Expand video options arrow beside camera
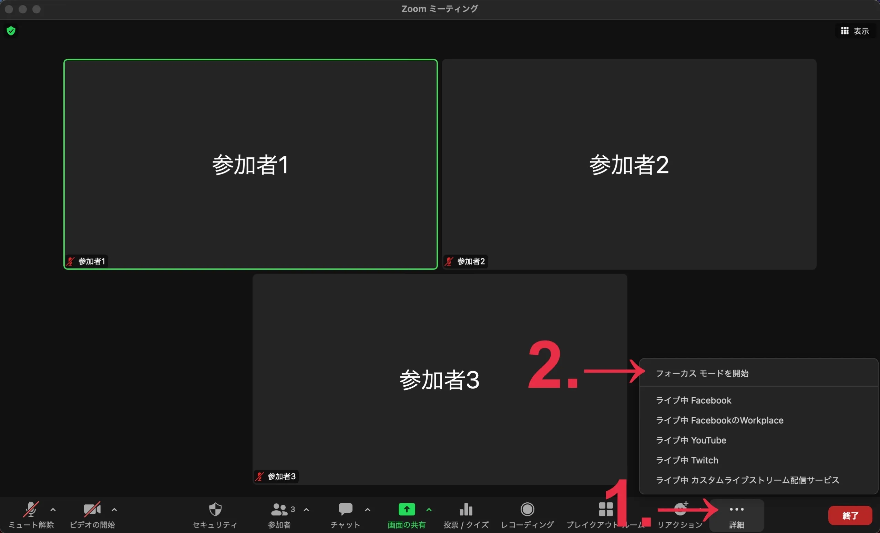The image size is (880, 533). click(x=114, y=510)
